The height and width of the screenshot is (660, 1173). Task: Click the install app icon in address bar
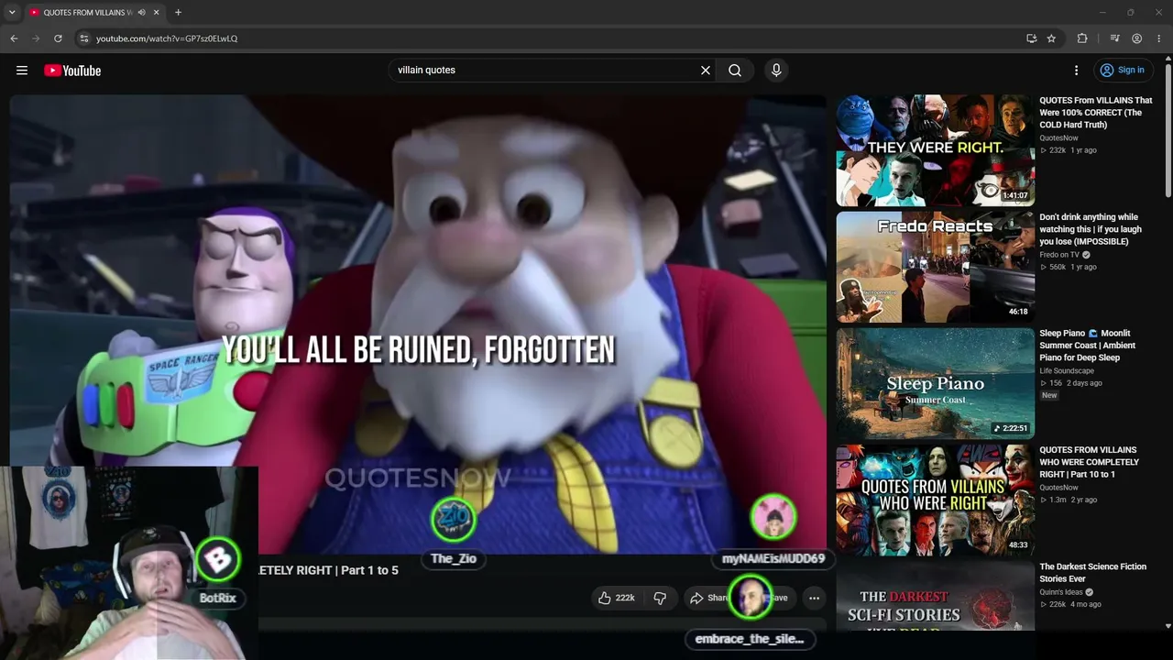tap(1032, 38)
